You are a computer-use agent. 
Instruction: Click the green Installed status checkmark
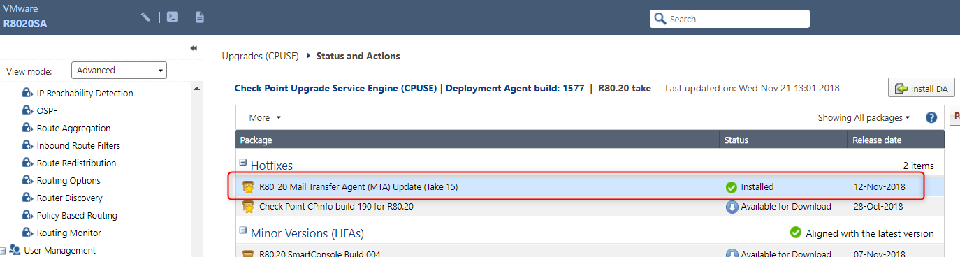coord(732,187)
